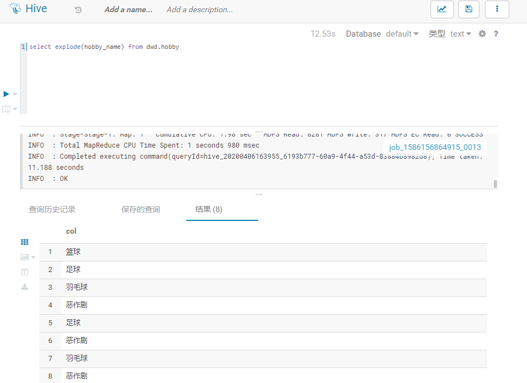The width and height of the screenshot is (527, 383).
Task: Click the chart button in top toolbar
Action: pyautogui.click(x=442, y=9)
